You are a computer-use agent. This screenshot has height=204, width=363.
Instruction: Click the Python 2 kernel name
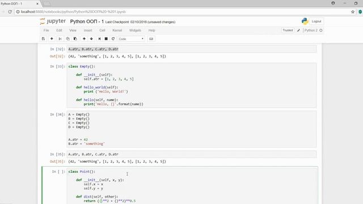pos(311,30)
